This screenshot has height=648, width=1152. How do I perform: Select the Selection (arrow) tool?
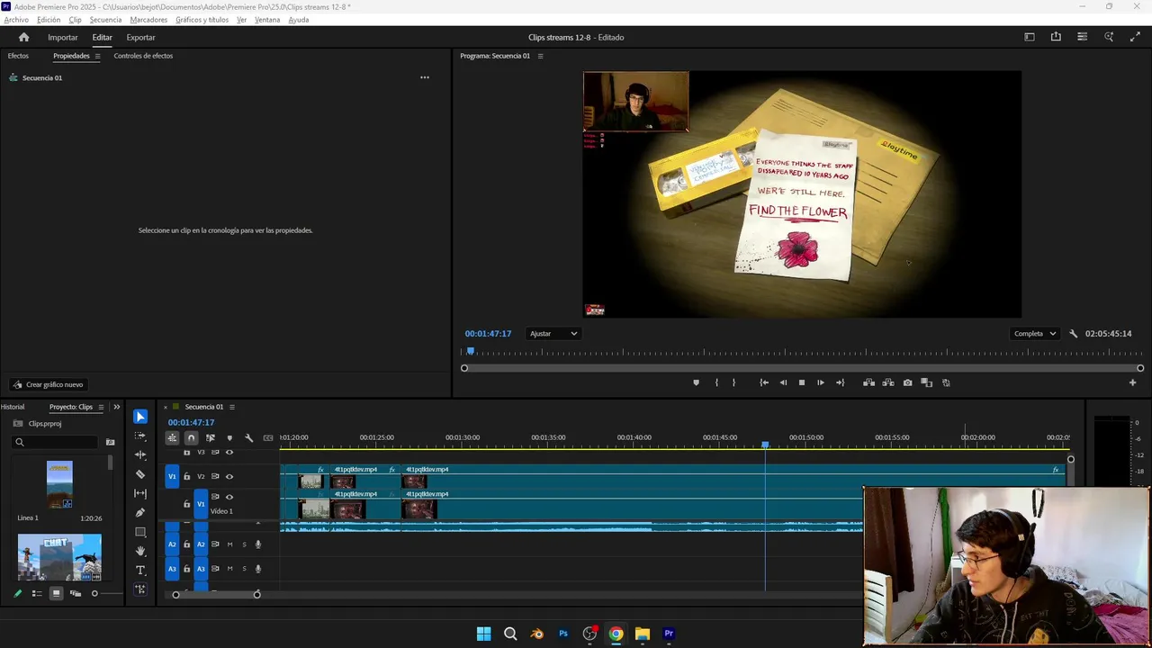point(140,417)
